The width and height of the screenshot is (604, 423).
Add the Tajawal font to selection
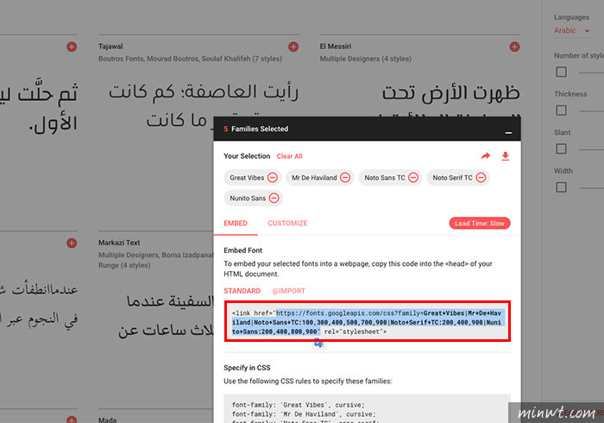293,47
